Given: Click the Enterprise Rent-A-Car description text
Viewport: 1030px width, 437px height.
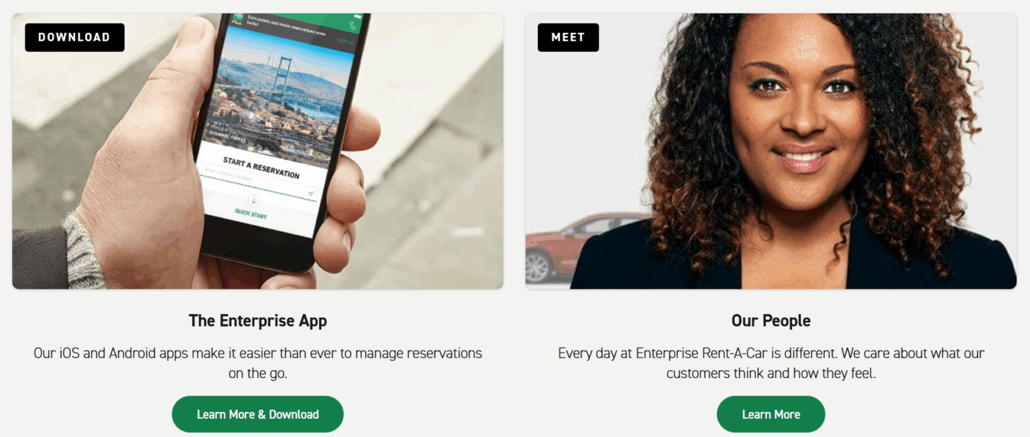Looking at the screenshot, I should pos(771,363).
